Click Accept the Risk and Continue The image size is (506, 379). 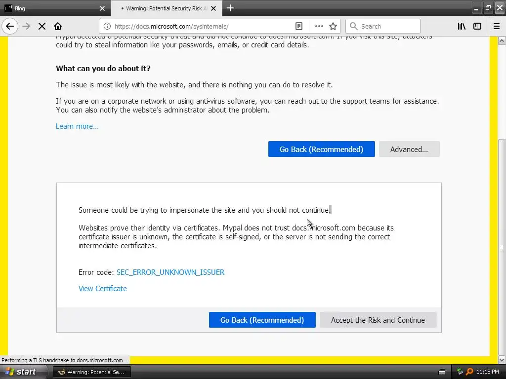(378, 320)
